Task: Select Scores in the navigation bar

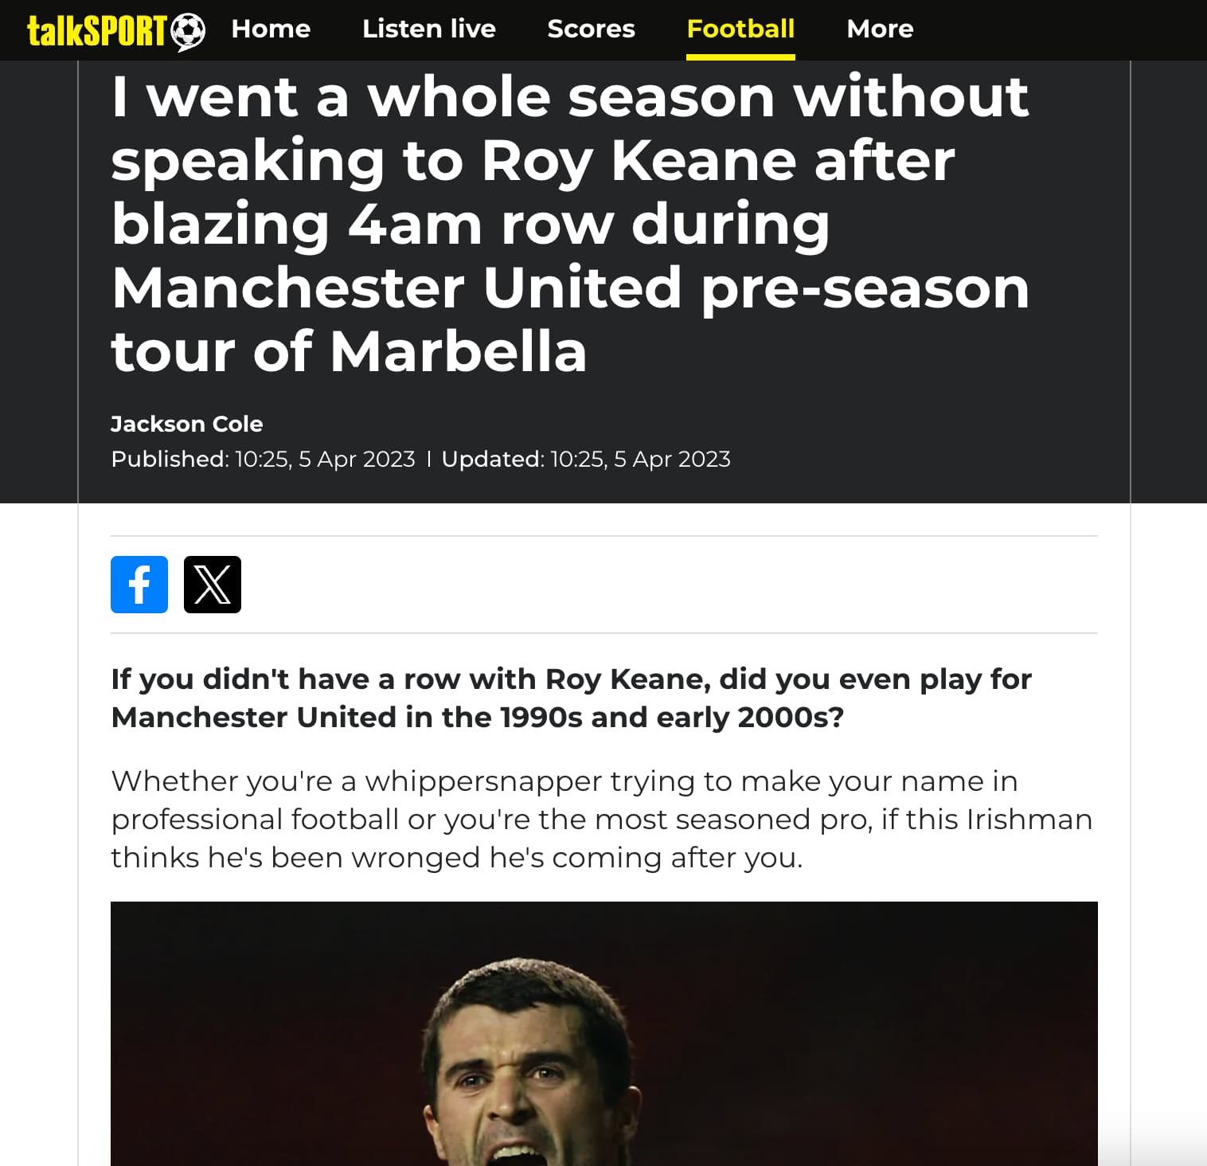Action: [591, 29]
